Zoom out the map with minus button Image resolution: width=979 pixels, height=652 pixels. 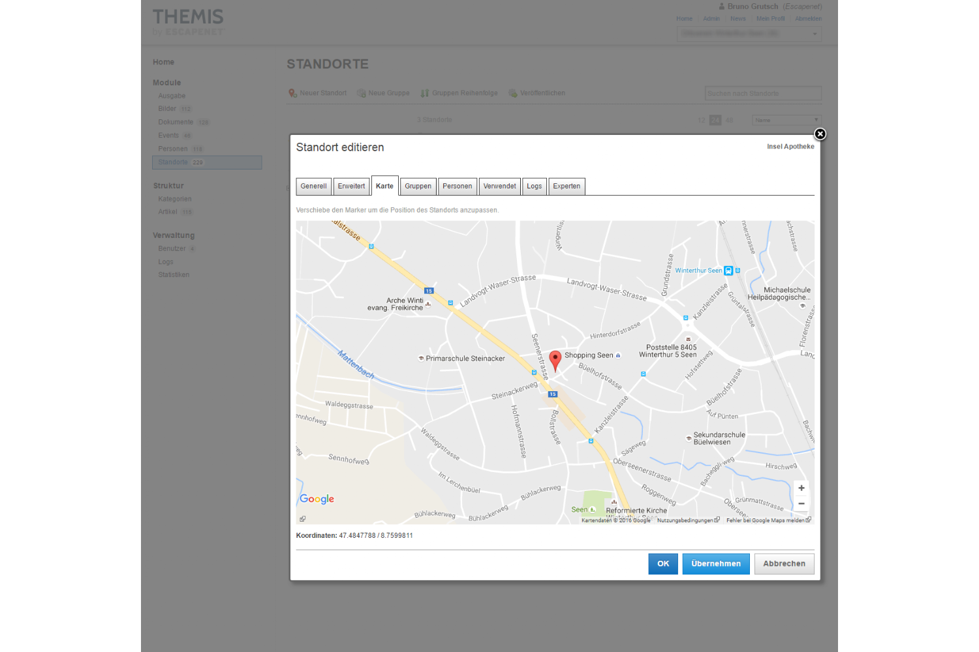(801, 504)
